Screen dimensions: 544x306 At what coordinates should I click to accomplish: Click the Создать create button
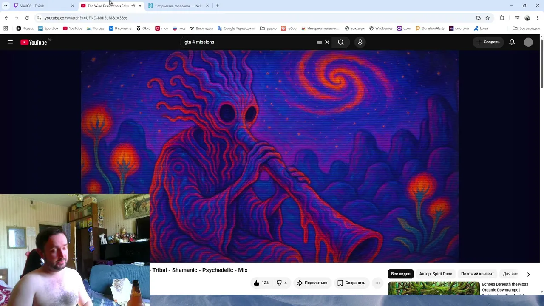point(488,42)
